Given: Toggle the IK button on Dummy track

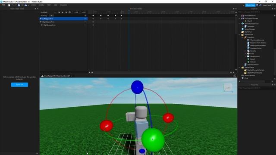Looking at the screenshot, I should pos(51,15).
